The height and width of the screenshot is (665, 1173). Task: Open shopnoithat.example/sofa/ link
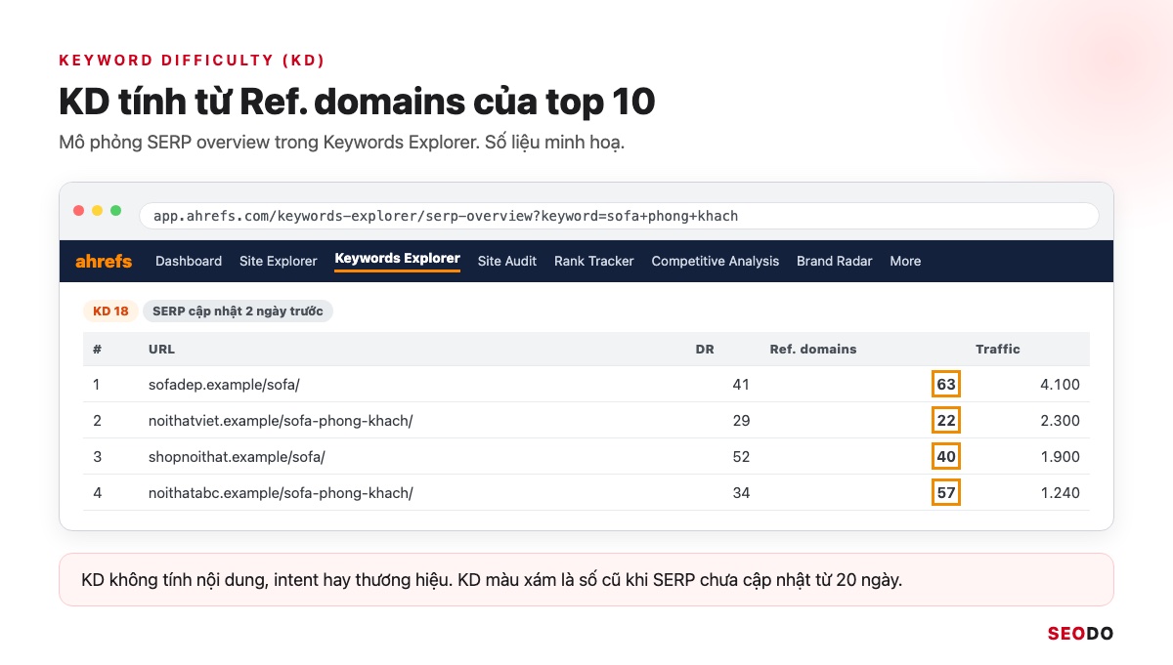tap(237, 457)
